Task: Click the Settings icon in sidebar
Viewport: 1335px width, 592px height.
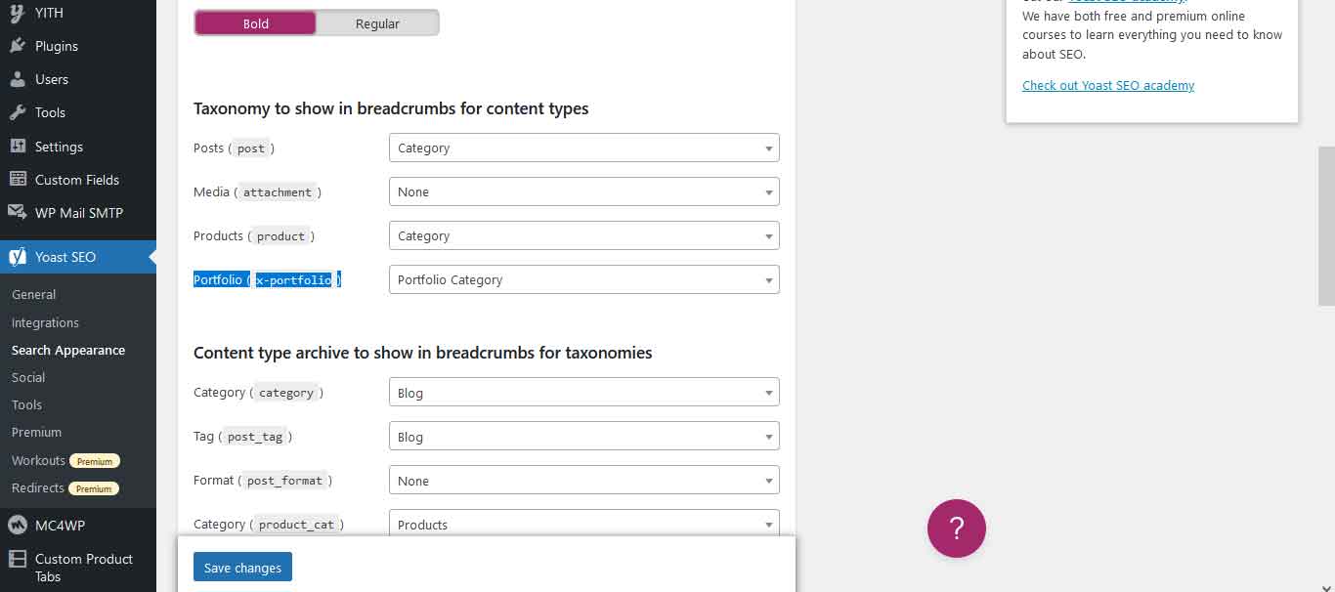Action: (x=18, y=147)
